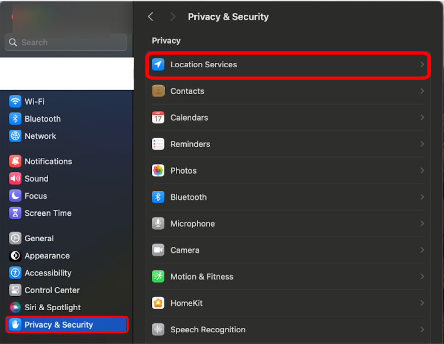Click the Motion & Fitness runner icon
Image resolution: width=444 pixels, height=344 pixels.
click(x=158, y=276)
